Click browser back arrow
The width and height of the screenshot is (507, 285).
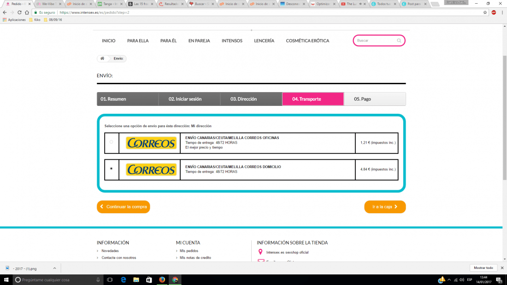click(5, 12)
